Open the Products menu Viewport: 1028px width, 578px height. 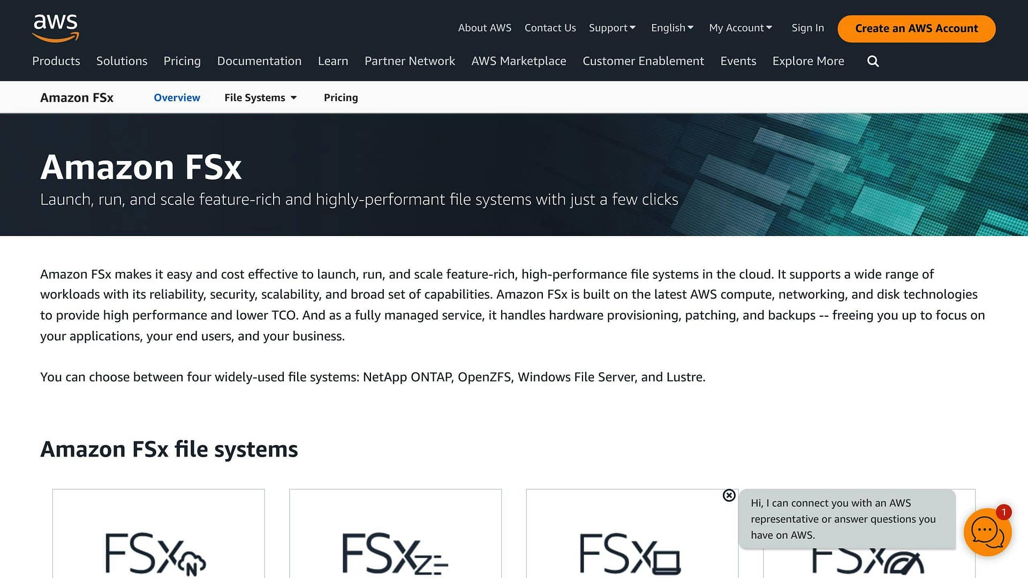tap(56, 61)
